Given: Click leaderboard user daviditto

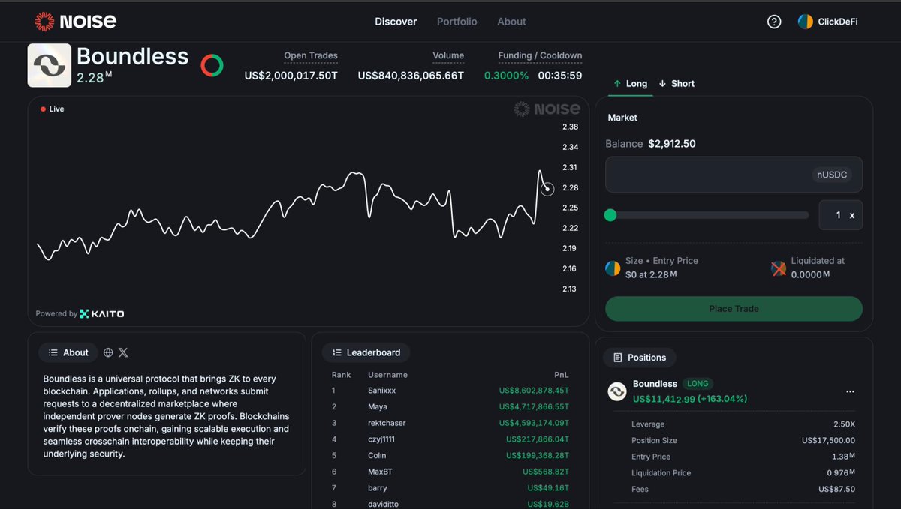Looking at the screenshot, I should (384, 504).
